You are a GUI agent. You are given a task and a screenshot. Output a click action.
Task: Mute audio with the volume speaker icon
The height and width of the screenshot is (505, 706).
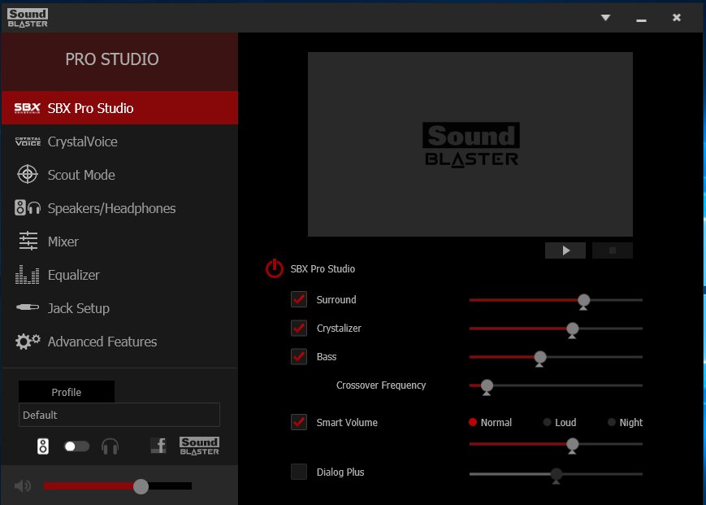coord(23,486)
